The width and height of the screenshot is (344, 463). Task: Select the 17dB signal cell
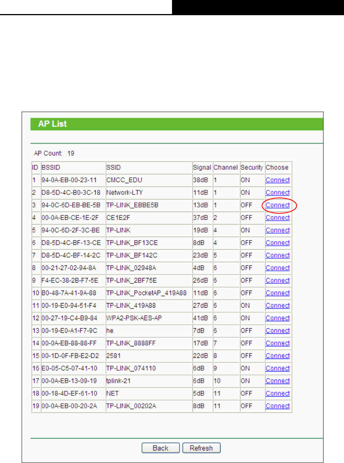click(x=200, y=343)
